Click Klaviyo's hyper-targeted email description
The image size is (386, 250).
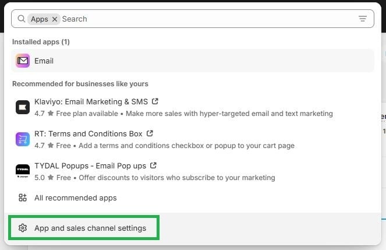tap(229, 114)
